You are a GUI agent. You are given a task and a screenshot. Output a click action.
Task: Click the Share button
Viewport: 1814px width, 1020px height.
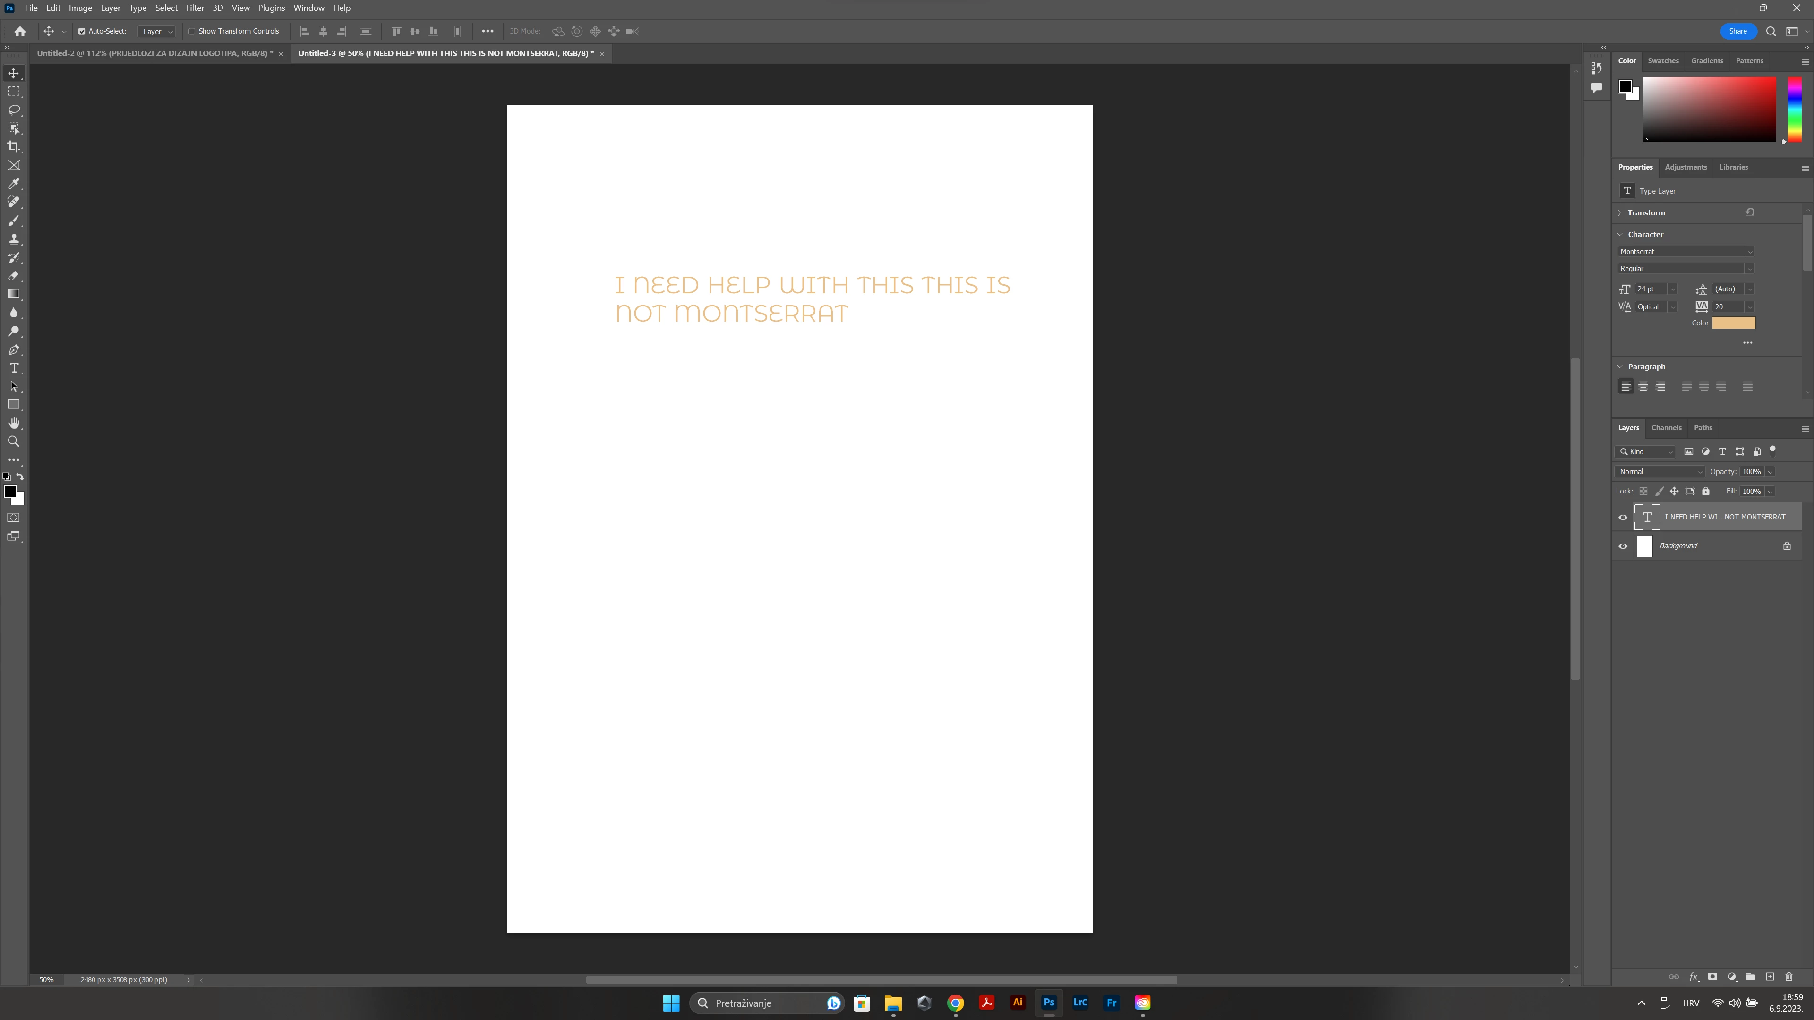[x=1737, y=31]
